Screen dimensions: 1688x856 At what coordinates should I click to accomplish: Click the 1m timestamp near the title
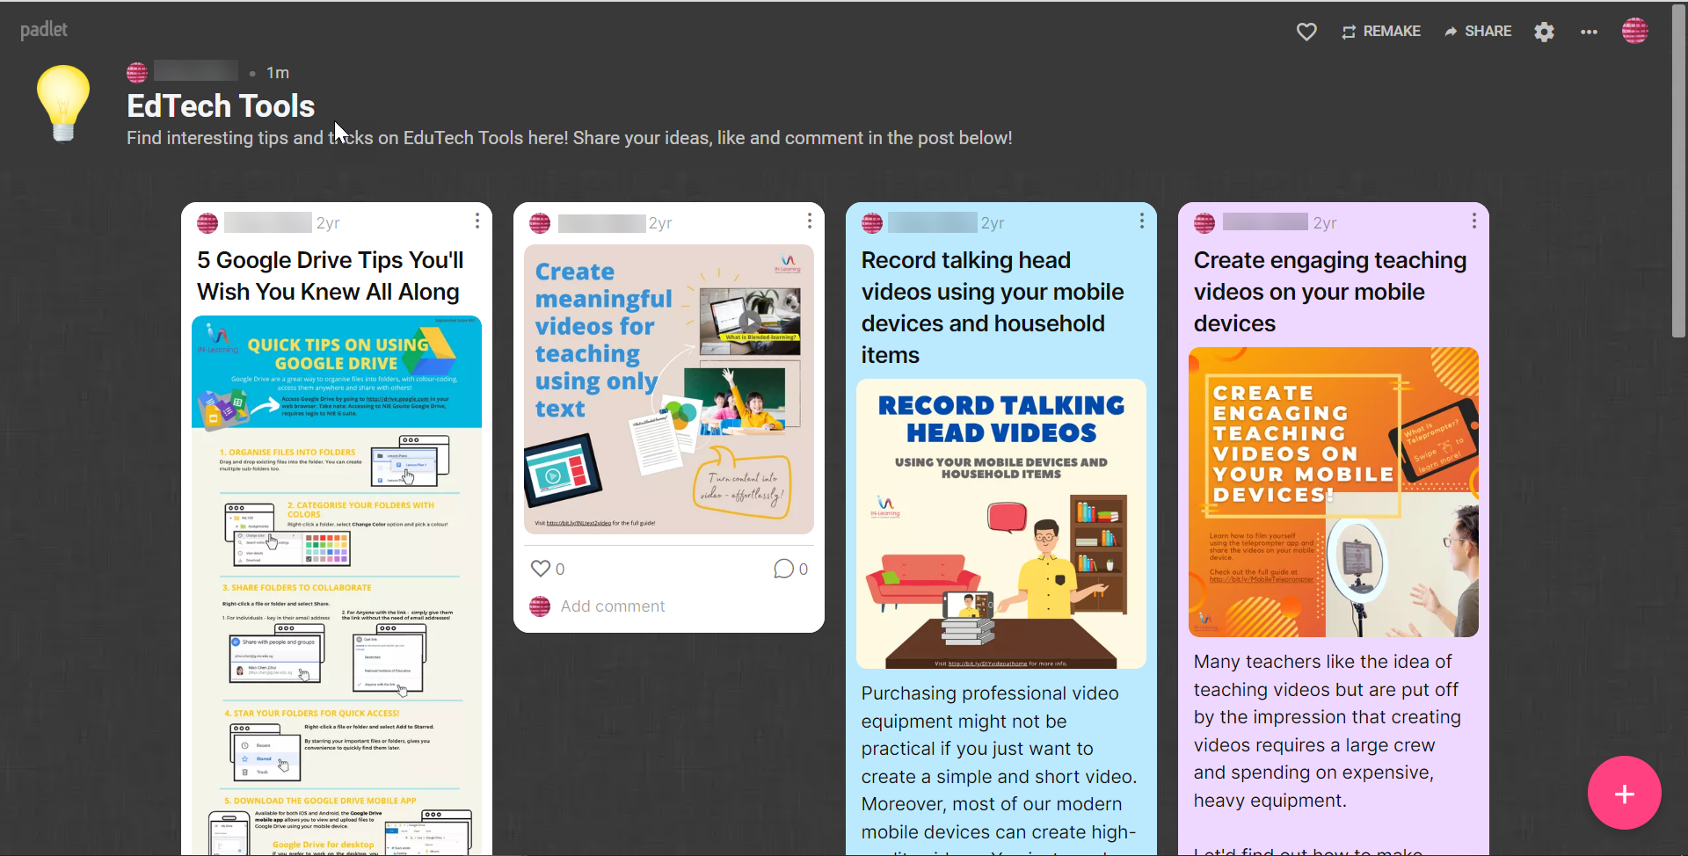(278, 73)
